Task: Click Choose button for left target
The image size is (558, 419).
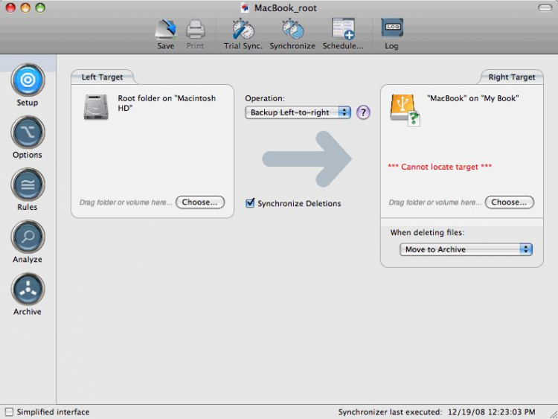Action: coord(200,202)
